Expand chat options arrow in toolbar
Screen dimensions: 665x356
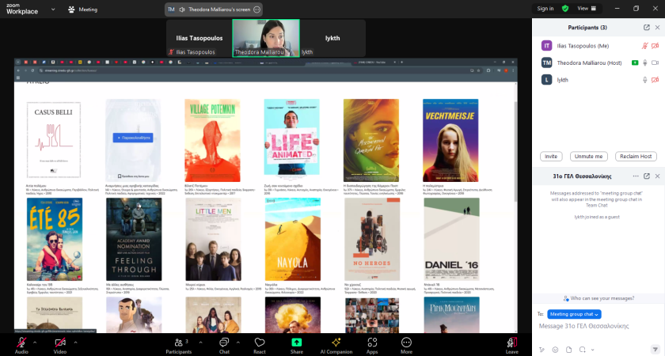[x=238, y=342]
